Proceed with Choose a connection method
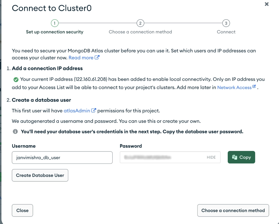279x224 pixels. click(x=233, y=210)
